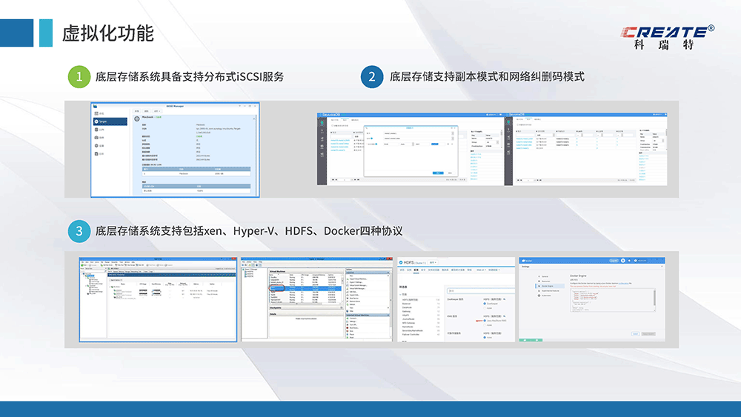Select none under ZooKeeper service
The image size is (741, 417).
coord(485,308)
